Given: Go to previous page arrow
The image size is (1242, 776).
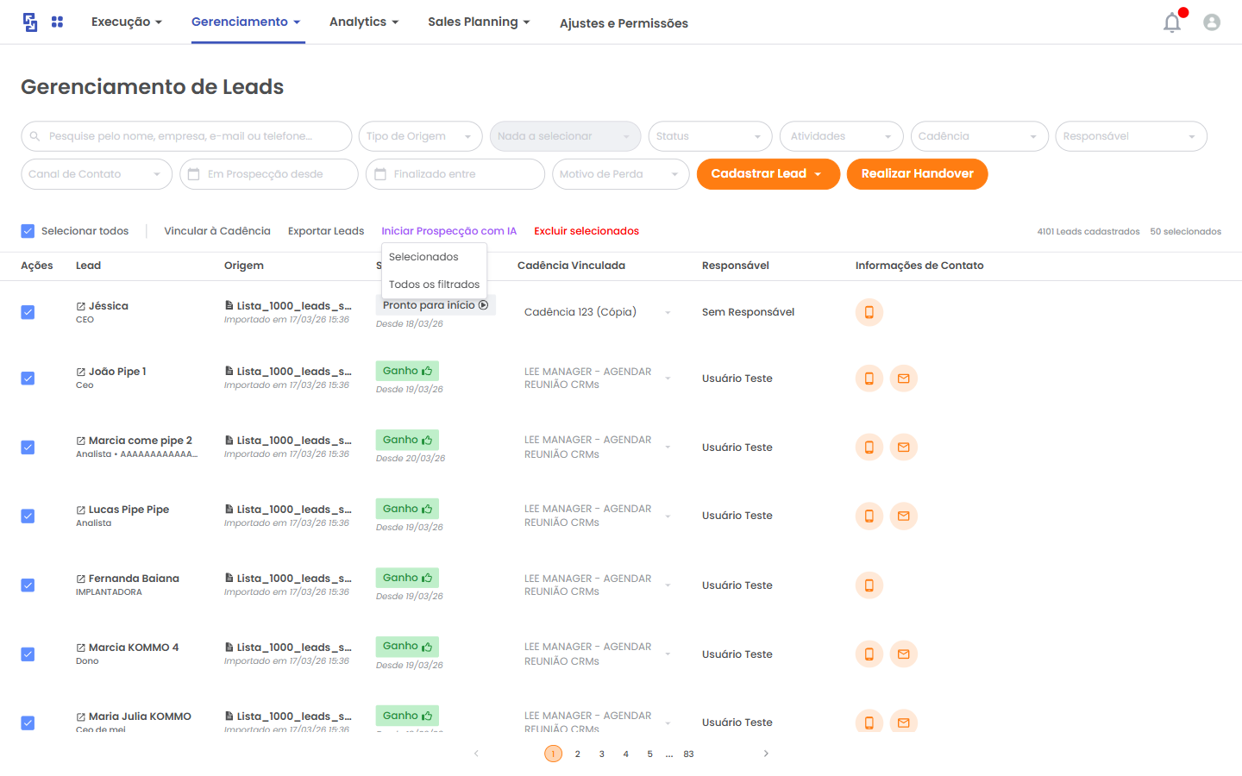Looking at the screenshot, I should pos(476,754).
